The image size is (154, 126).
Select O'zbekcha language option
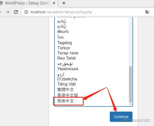(x=67, y=79)
